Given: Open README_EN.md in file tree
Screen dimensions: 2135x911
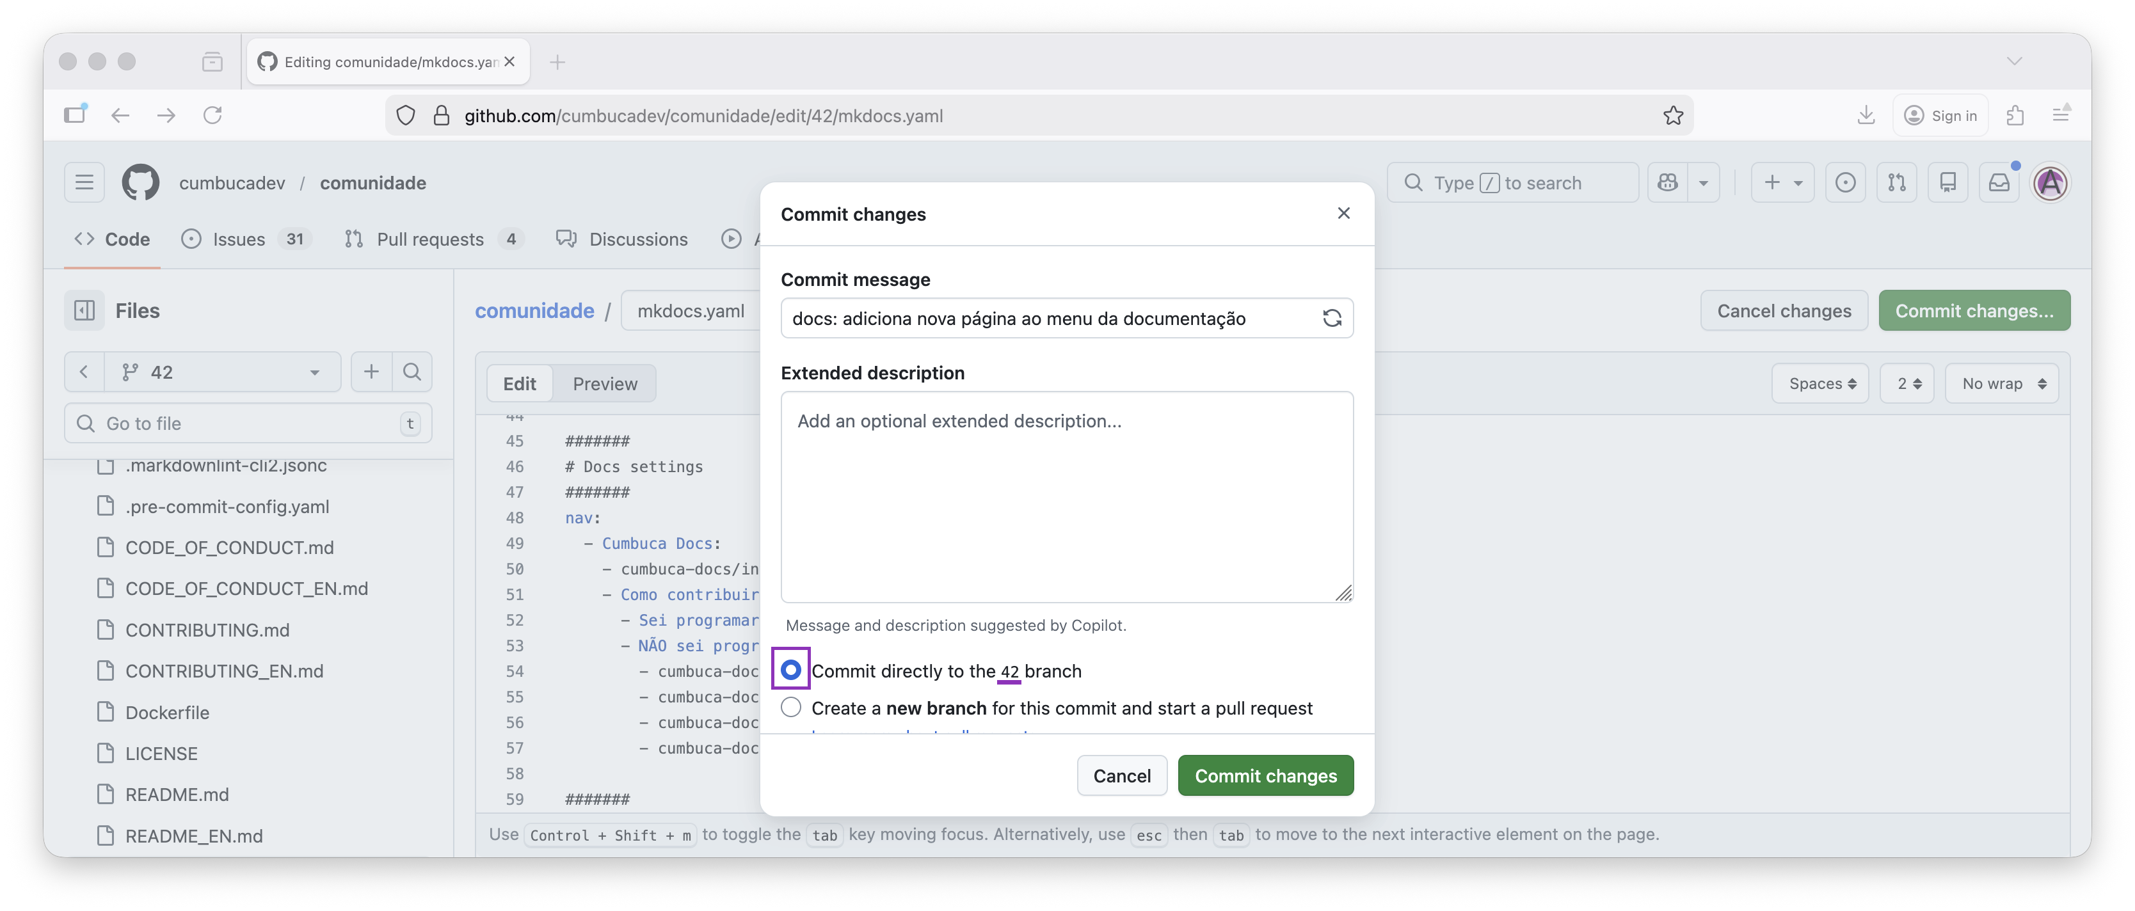Looking at the screenshot, I should [193, 836].
